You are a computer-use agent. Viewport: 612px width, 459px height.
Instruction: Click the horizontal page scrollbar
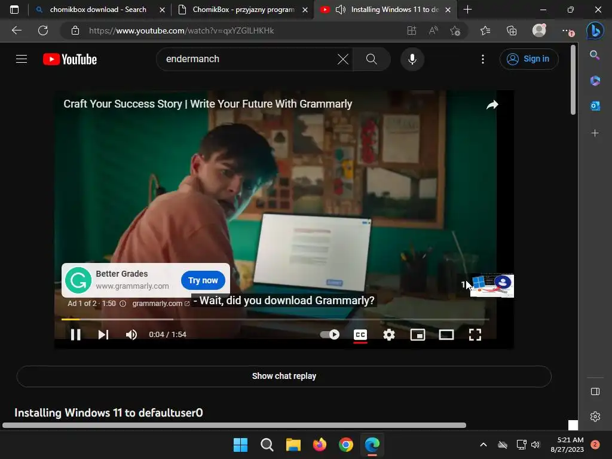pos(234,425)
